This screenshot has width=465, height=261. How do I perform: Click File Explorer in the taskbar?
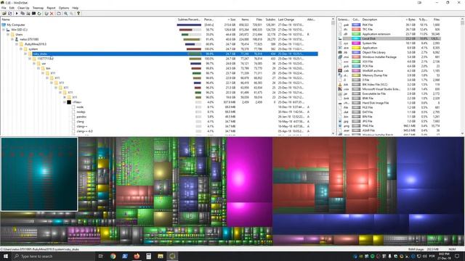point(161,256)
